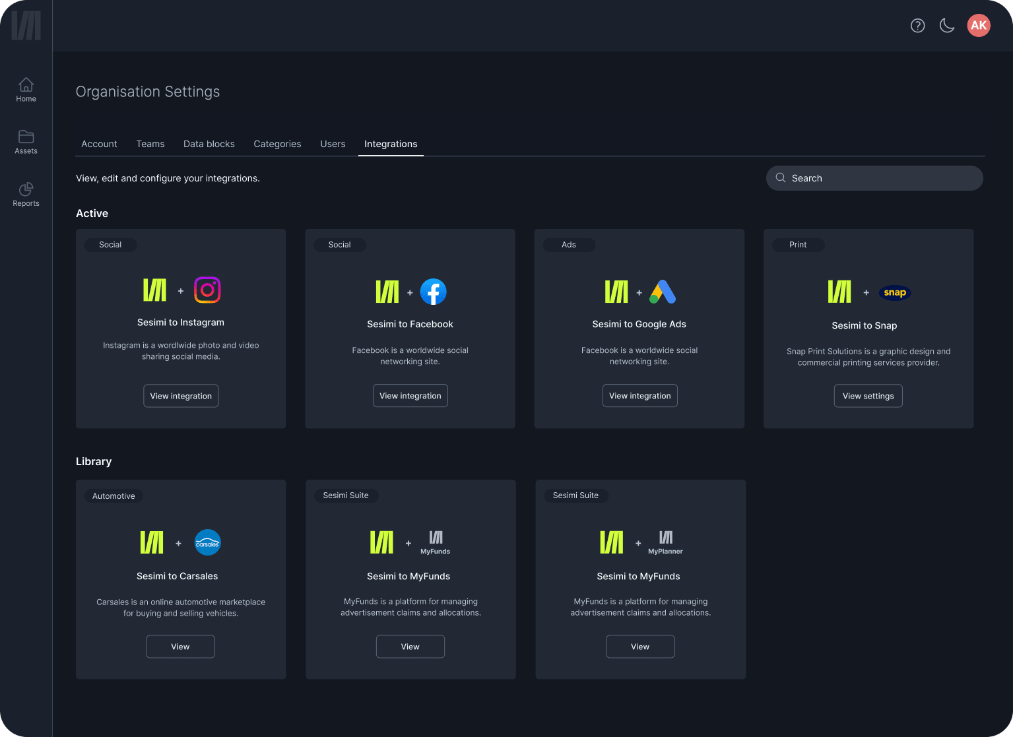The image size is (1013, 737).
Task: Click the Sesimi to Facebook title
Action: [x=410, y=324]
